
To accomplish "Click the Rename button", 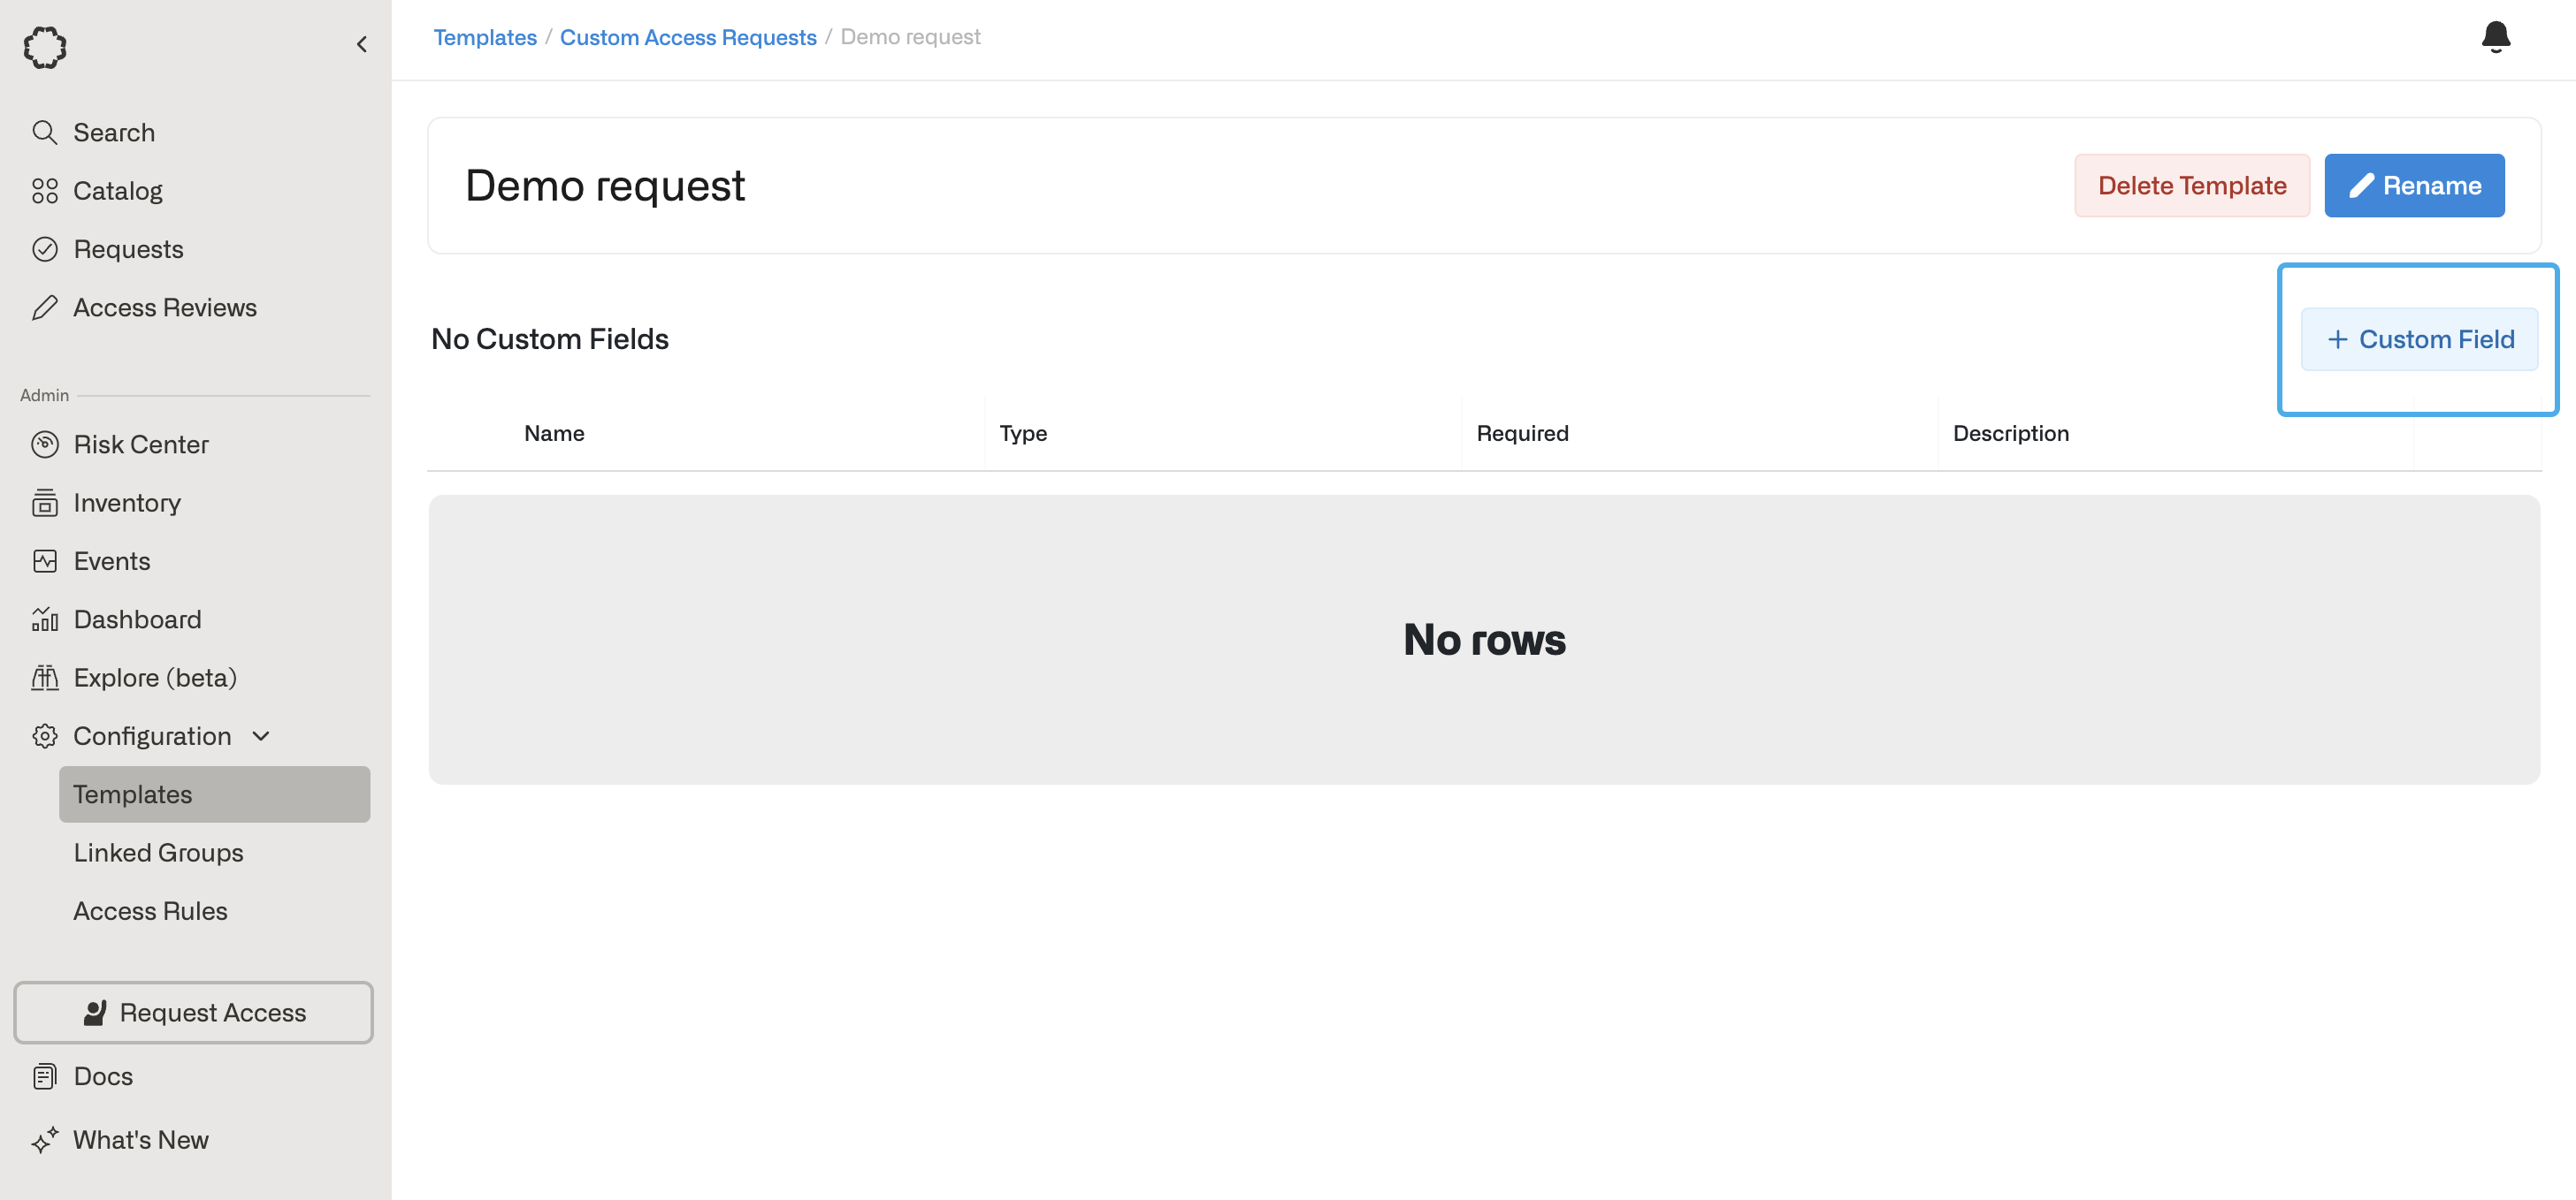I will pos(2413,186).
